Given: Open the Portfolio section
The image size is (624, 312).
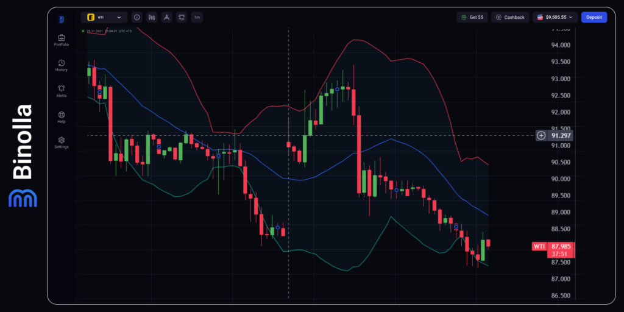Looking at the screenshot, I should click(62, 41).
